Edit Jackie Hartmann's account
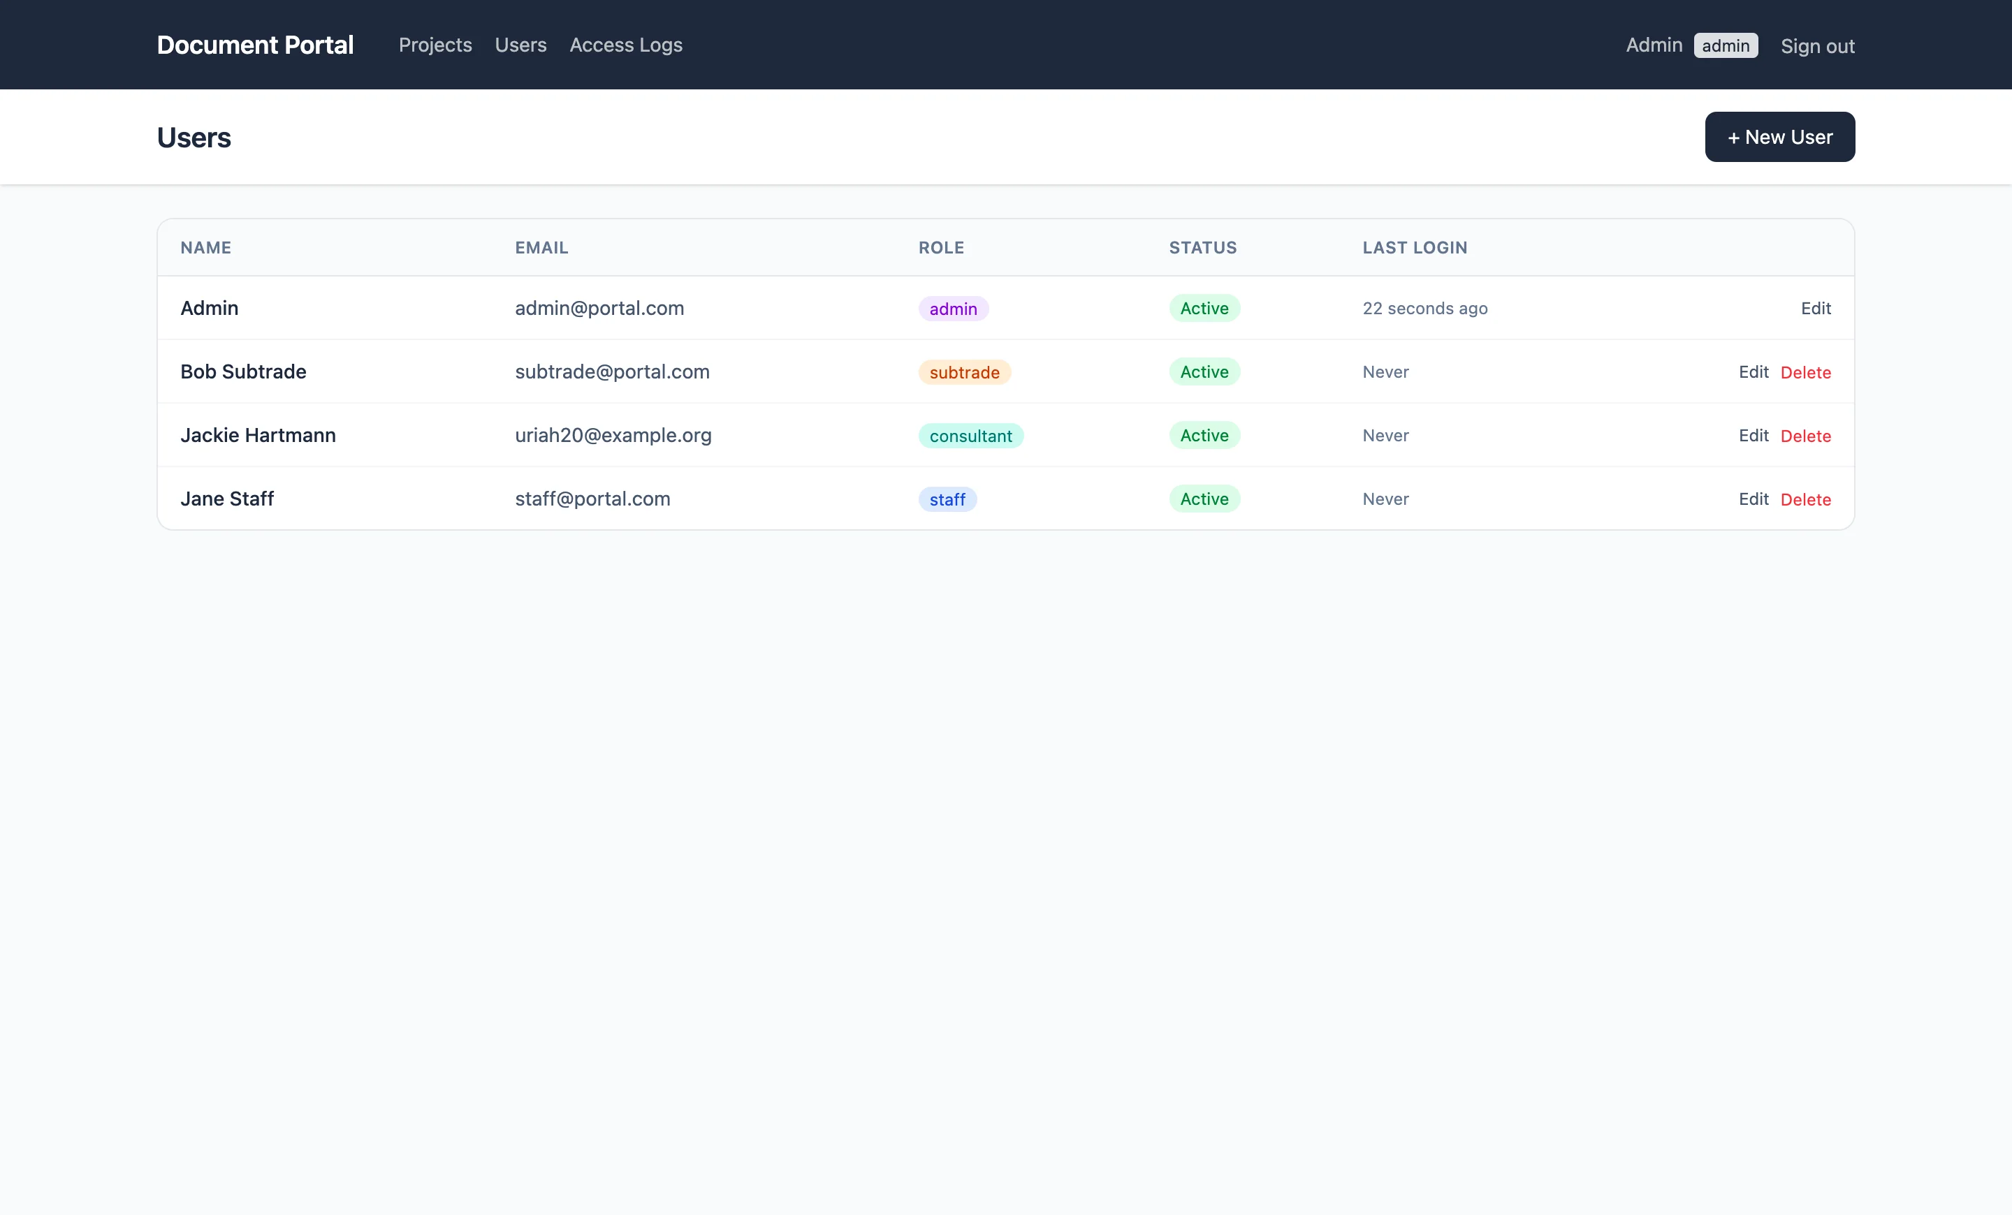This screenshot has height=1215, width=2012. click(1753, 436)
